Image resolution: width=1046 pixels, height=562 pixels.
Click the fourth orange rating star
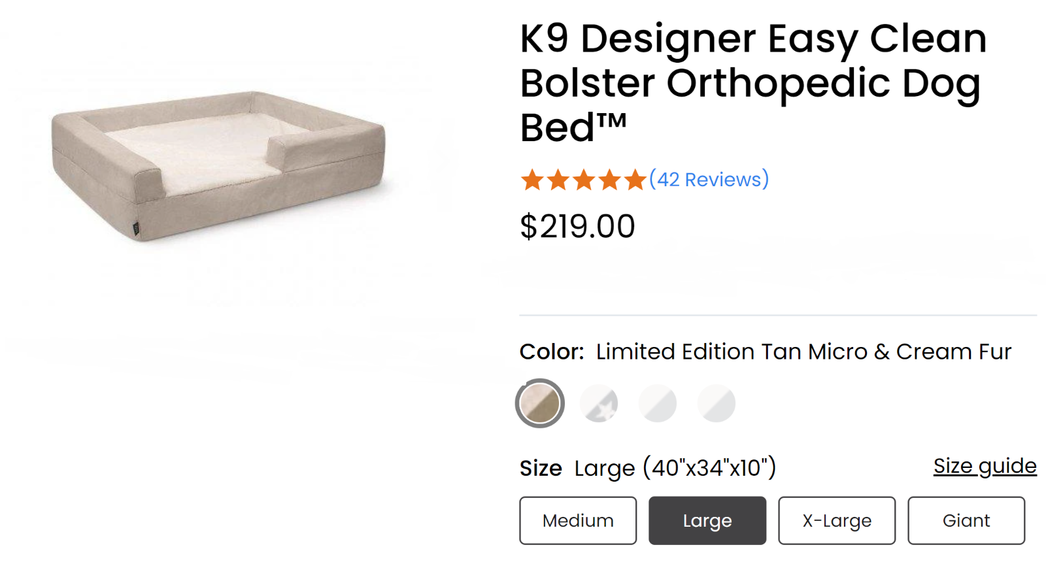tap(609, 180)
